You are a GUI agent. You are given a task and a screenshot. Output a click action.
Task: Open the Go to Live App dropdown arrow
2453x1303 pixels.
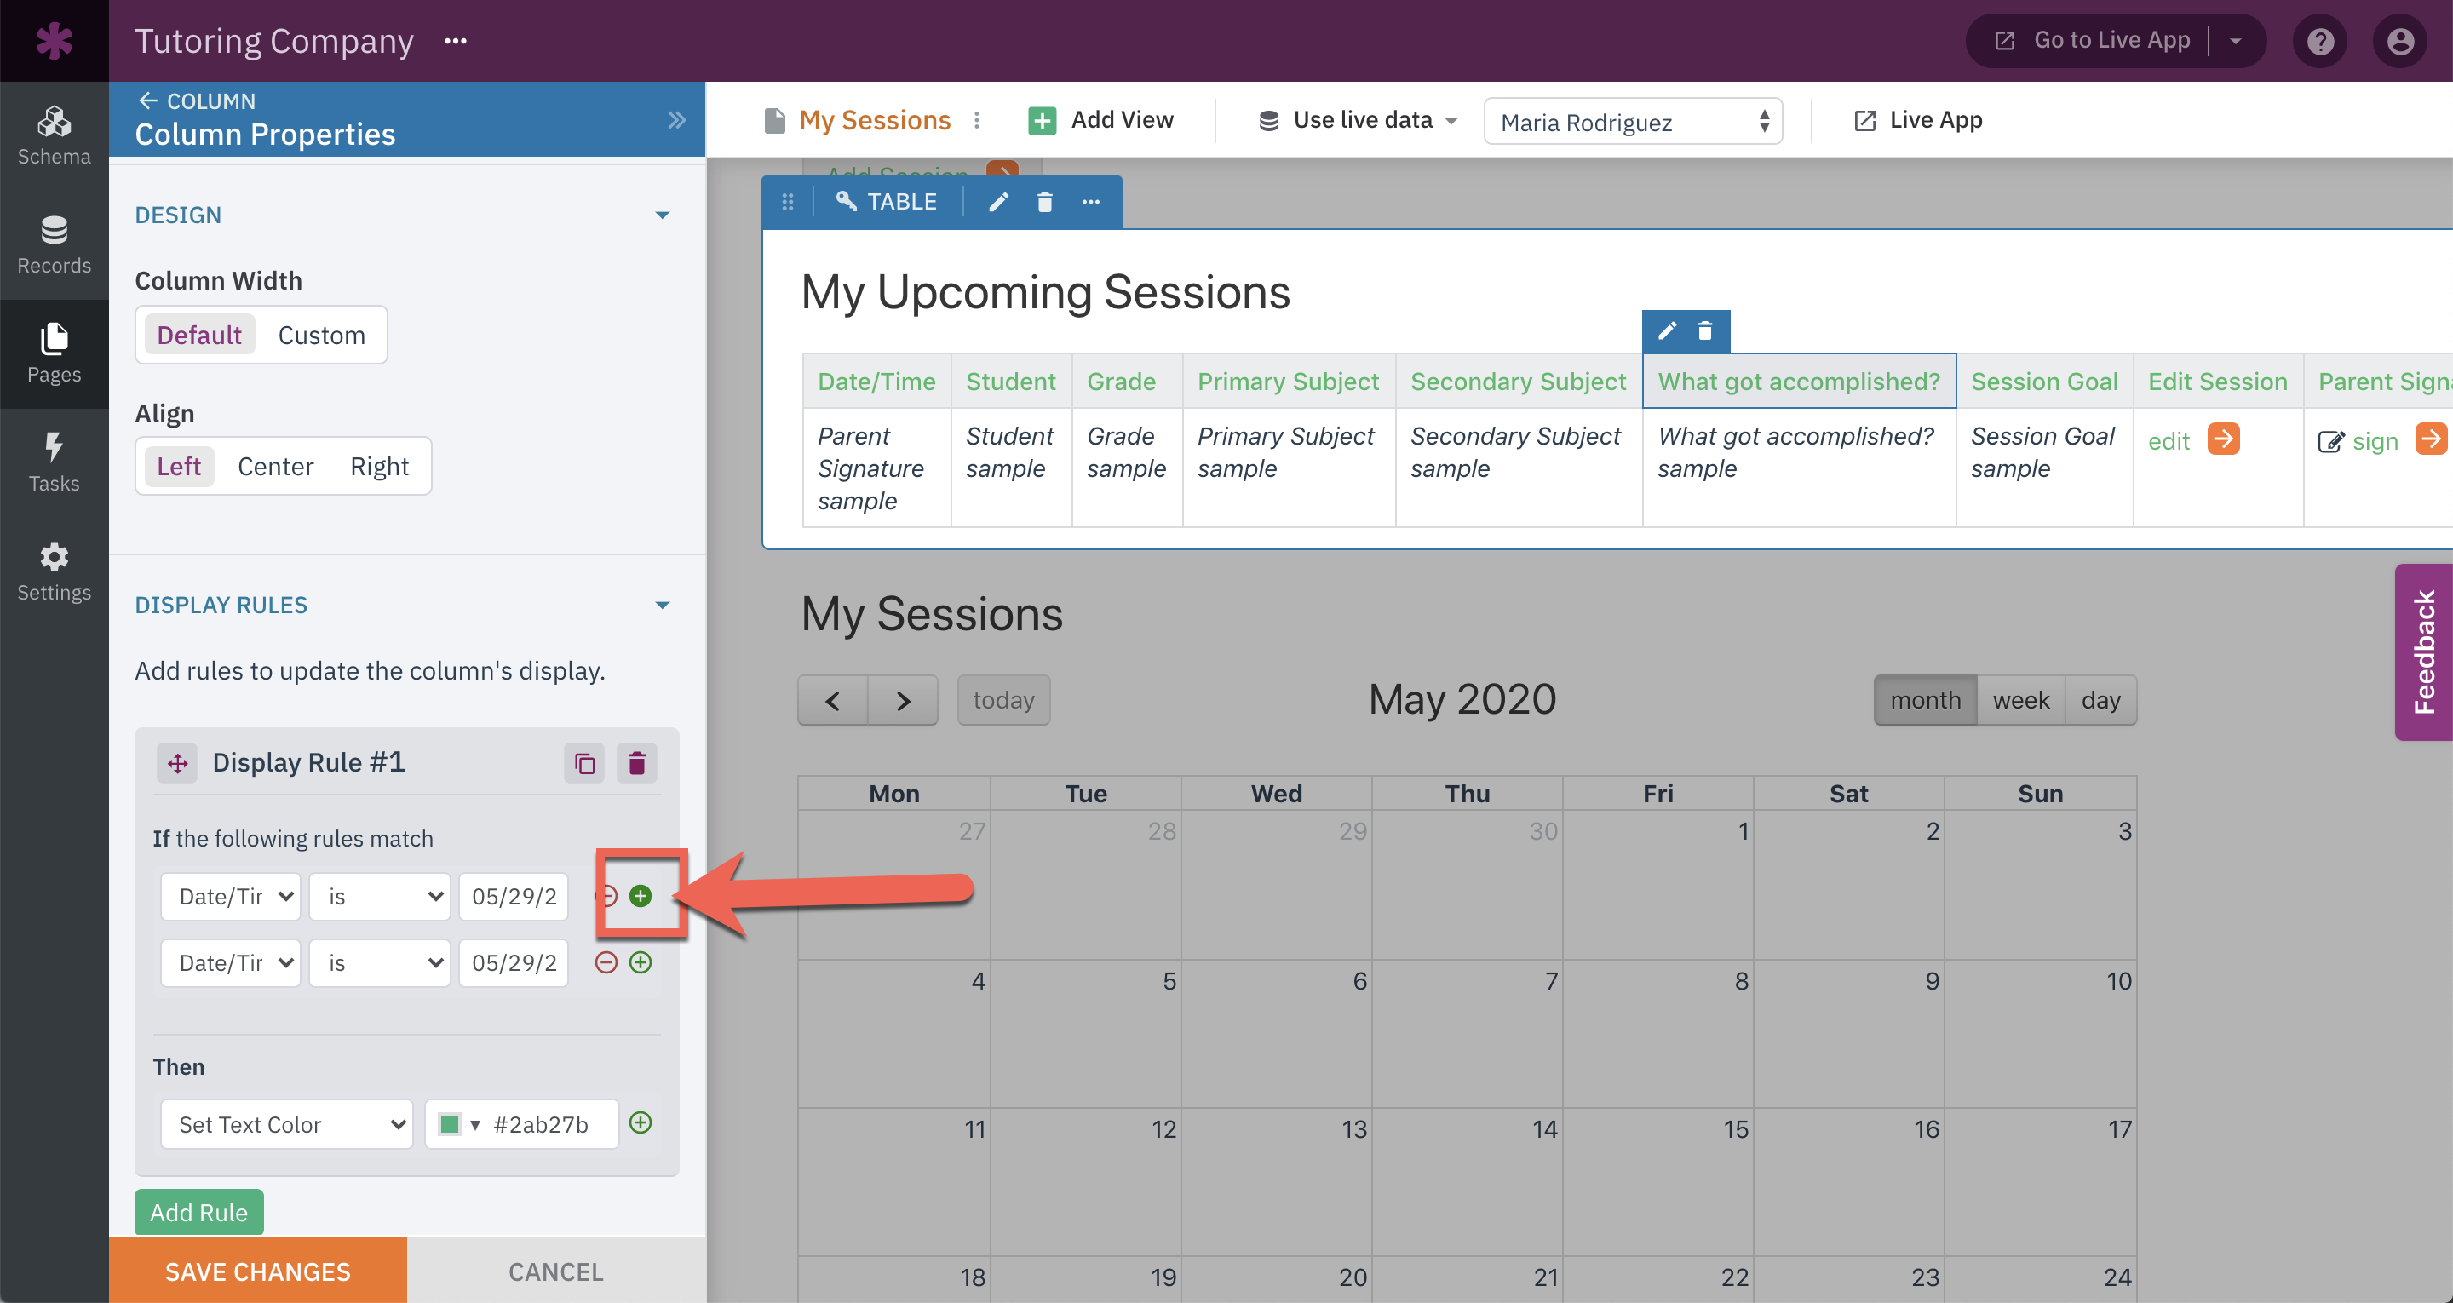point(2235,41)
